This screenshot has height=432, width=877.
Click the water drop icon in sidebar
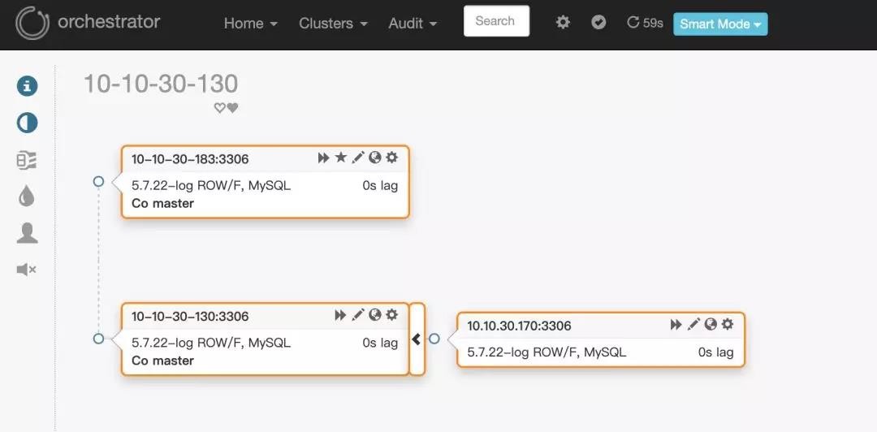pyautogui.click(x=27, y=197)
